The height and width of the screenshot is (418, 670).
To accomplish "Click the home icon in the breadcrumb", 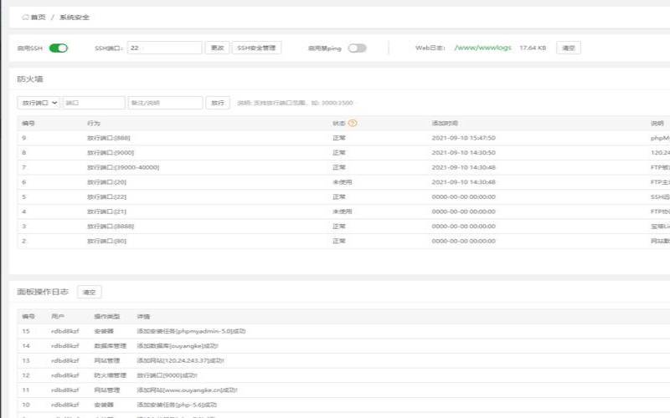I will pyautogui.click(x=25, y=17).
